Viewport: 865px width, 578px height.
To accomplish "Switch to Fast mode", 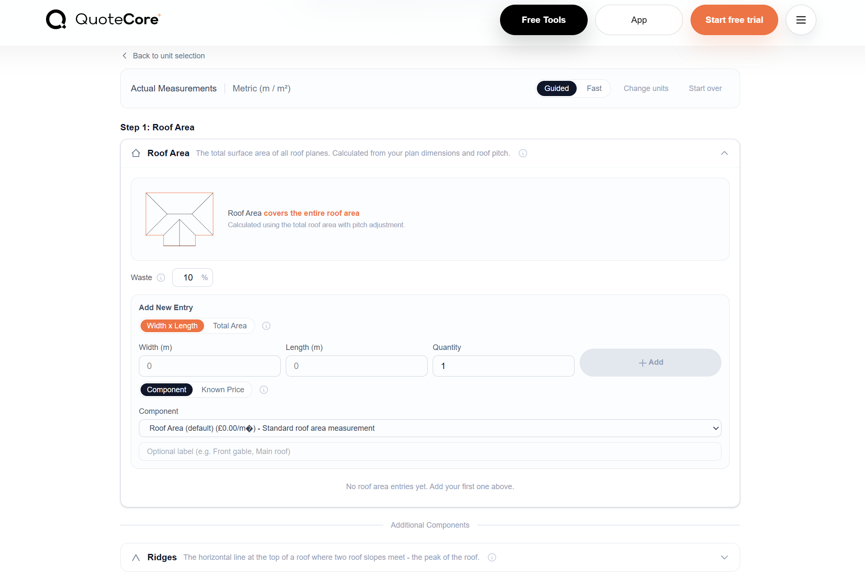I will pos(594,88).
